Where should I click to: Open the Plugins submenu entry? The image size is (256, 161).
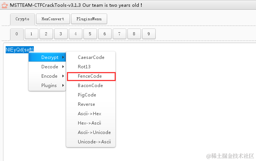(x=47, y=86)
